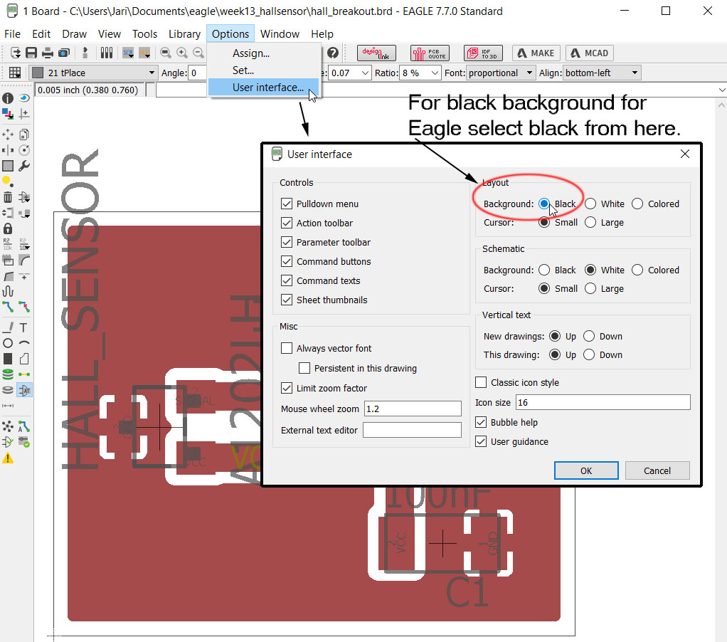Open the grid settings icon

(15, 73)
